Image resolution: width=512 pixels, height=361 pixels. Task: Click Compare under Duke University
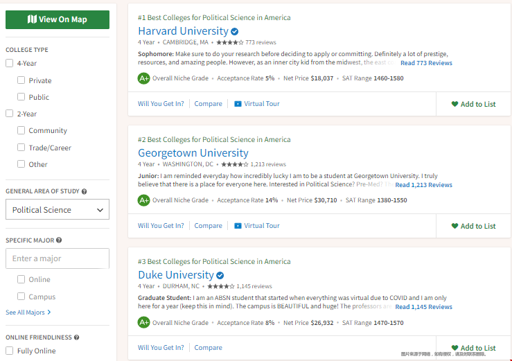(x=208, y=348)
